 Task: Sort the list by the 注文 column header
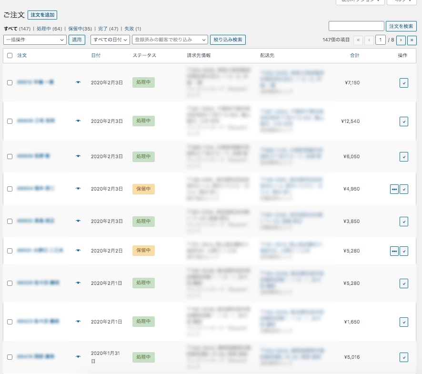pyautogui.click(x=22, y=55)
